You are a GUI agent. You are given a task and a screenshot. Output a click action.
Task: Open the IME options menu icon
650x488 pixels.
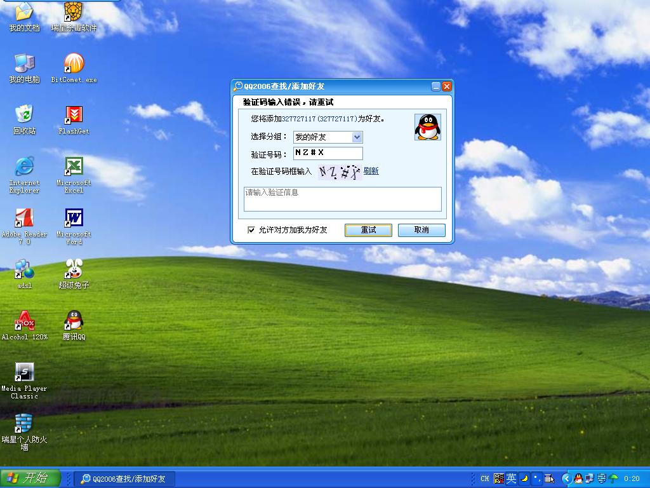(549, 478)
